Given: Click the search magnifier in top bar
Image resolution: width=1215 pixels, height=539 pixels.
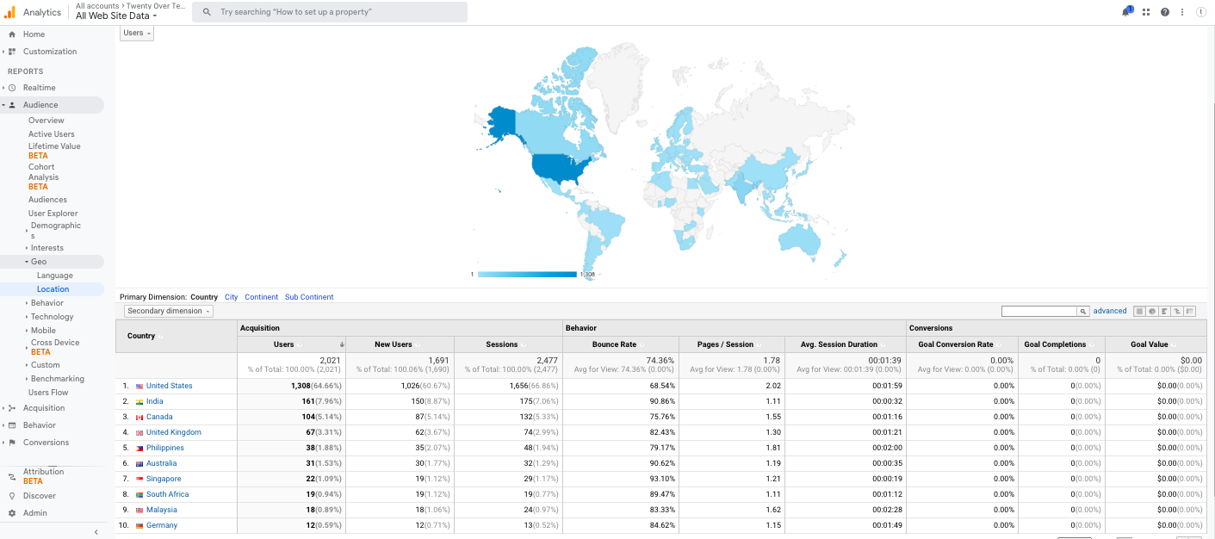Looking at the screenshot, I should pyautogui.click(x=207, y=12).
